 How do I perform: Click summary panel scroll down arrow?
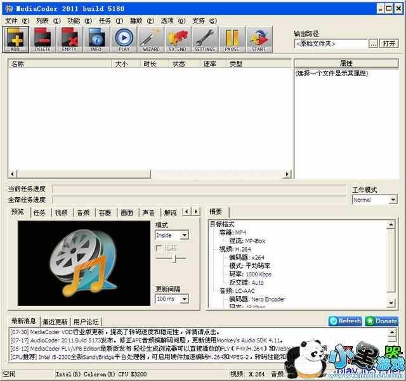[x=391, y=303]
